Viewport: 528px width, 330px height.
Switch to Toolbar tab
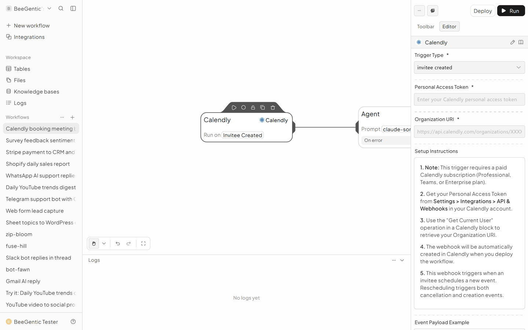pyautogui.click(x=426, y=26)
